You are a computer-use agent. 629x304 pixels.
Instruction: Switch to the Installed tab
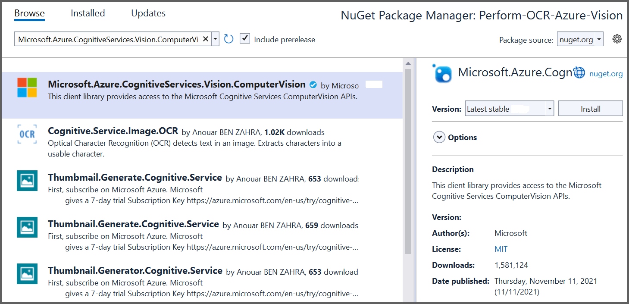pyautogui.click(x=88, y=13)
